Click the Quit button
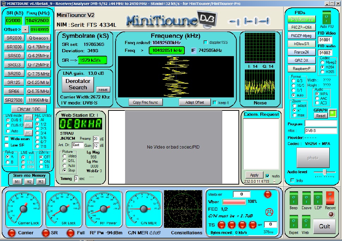 tap(324, 227)
